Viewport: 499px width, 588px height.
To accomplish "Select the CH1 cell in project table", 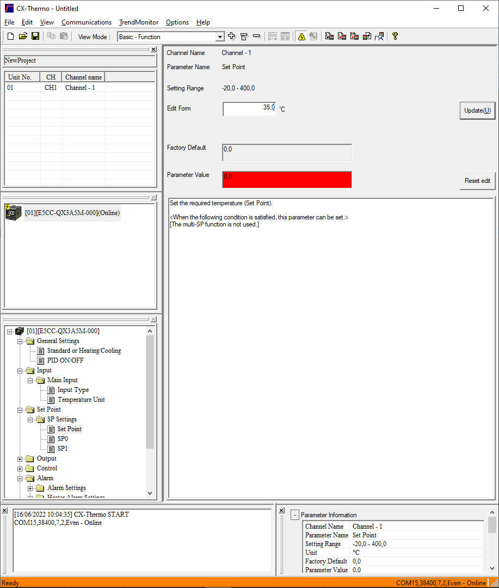I will coord(51,88).
